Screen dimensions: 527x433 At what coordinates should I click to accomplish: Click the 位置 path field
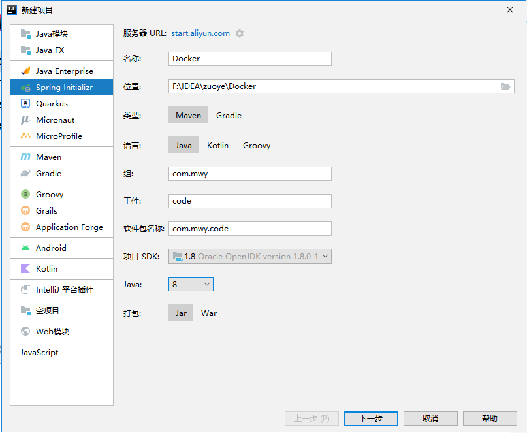pos(342,86)
